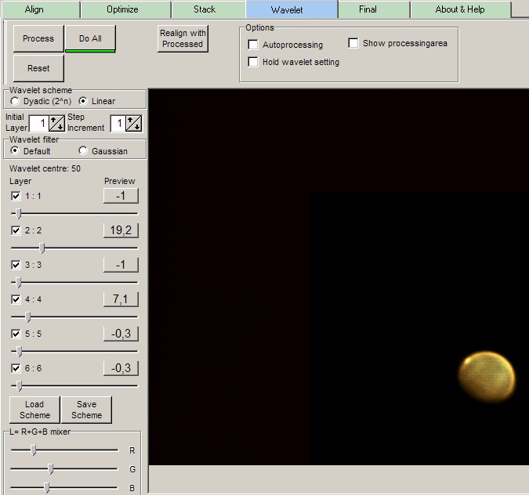529x495 pixels.
Task: Click the layer 4 preview value 7,1
Action: click(121, 298)
